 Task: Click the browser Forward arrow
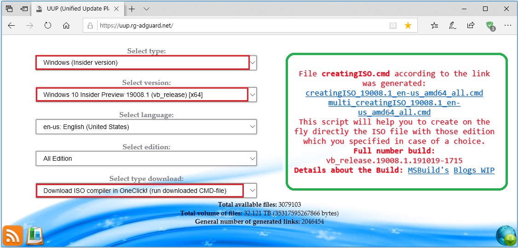pos(30,26)
